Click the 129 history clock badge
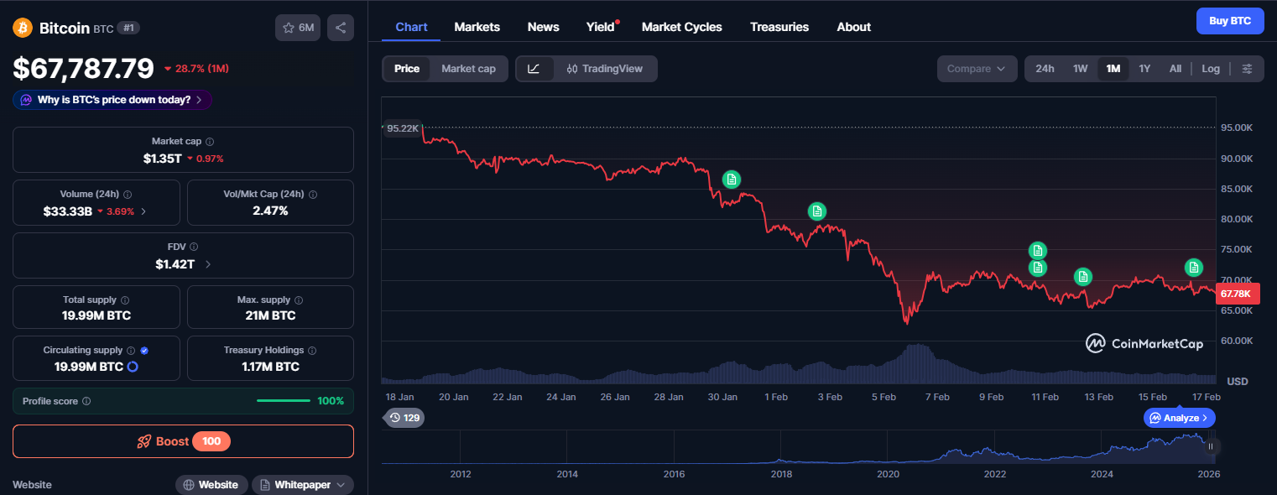The height and width of the screenshot is (495, 1277). pos(404,417)
